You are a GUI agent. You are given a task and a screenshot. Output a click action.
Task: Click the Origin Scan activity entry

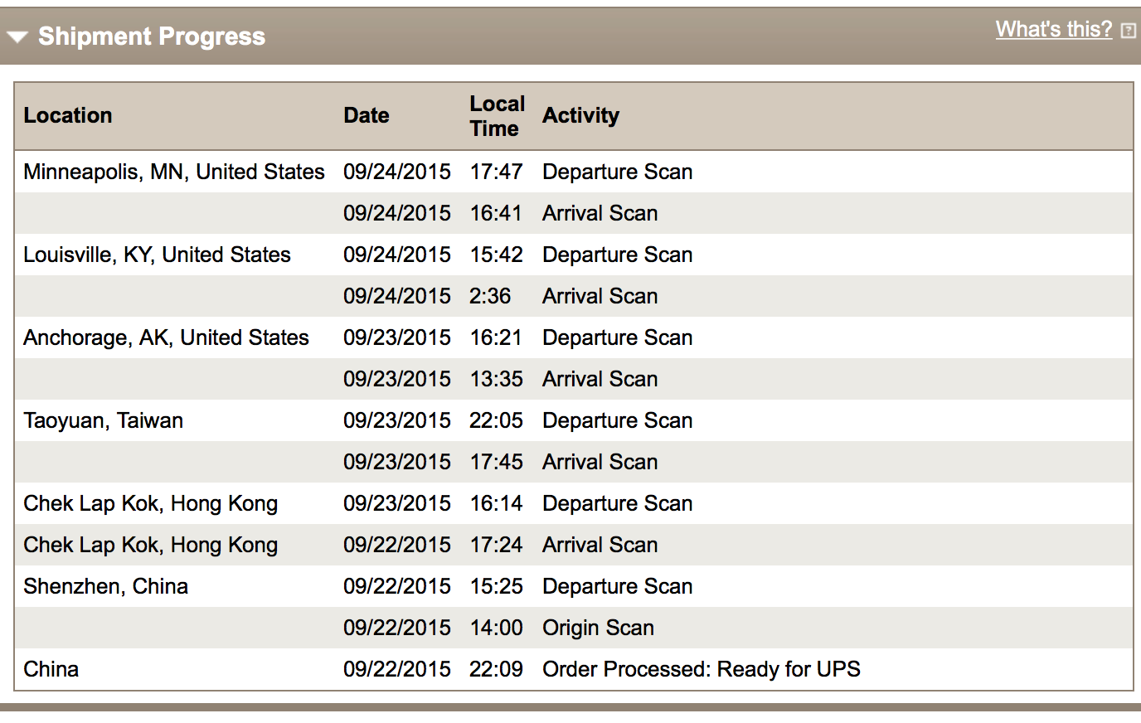click(x=598, y=628)
